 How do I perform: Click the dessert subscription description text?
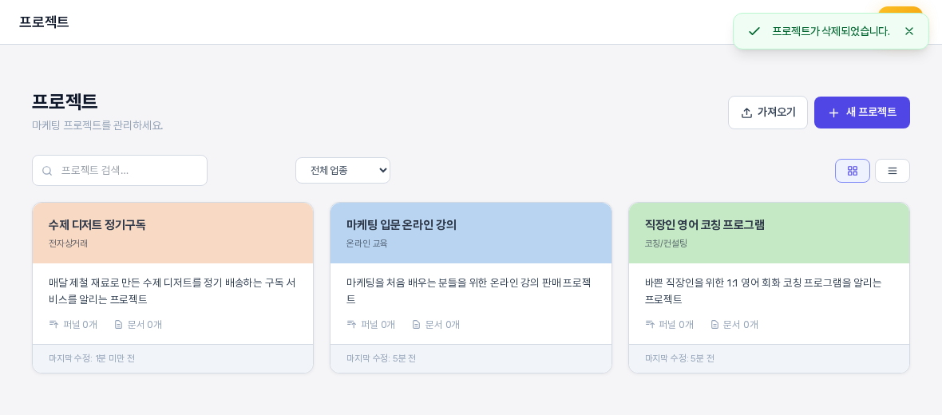pos(172,290)
